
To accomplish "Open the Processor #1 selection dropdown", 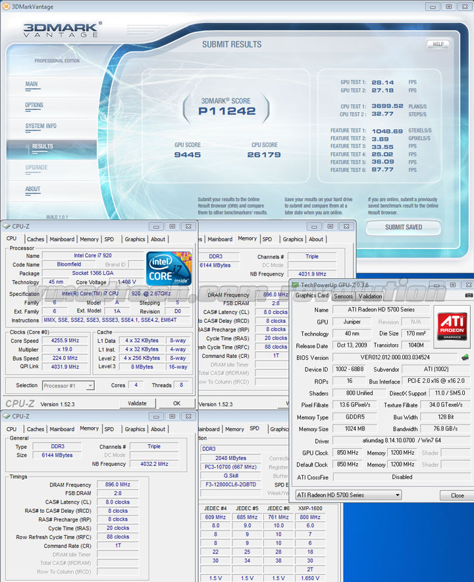I will click(90, 386).
